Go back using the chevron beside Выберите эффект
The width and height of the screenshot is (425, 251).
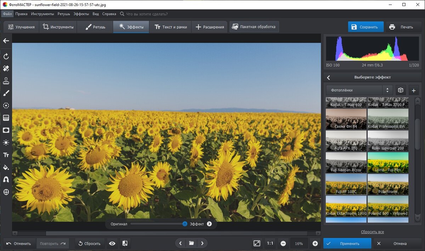click(x=328, y=77)
